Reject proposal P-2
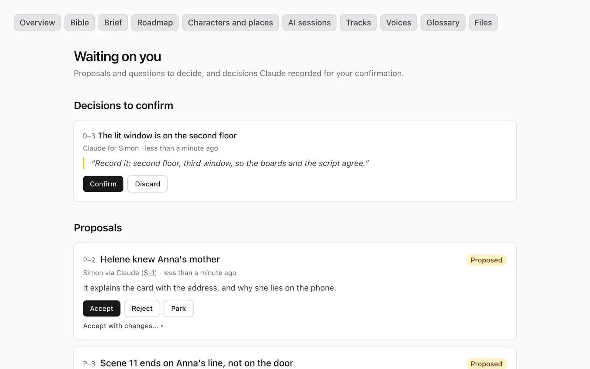The width and height of the screenshot is (590, 369). tap(142, 308)
